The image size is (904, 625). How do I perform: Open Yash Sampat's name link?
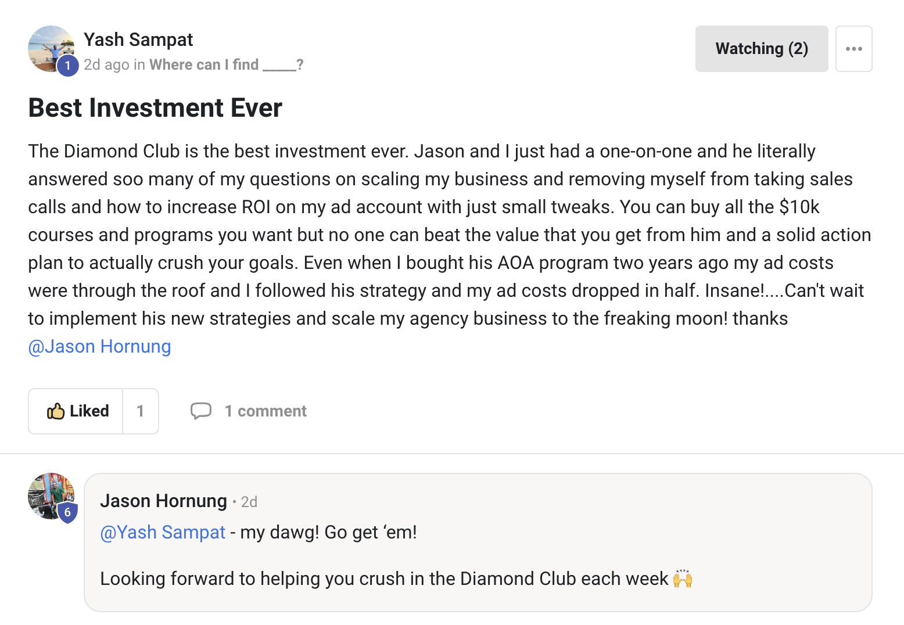click(138, 39)
